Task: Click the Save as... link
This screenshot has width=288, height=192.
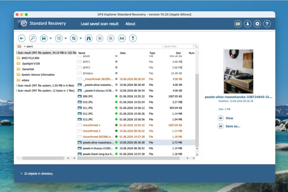Action: click(233, 126)
